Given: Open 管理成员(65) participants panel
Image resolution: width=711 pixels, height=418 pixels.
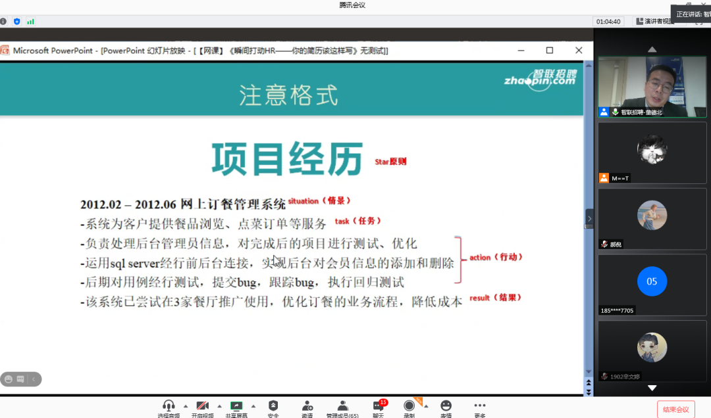Looking at the screenshot, I should click(342, 406).
